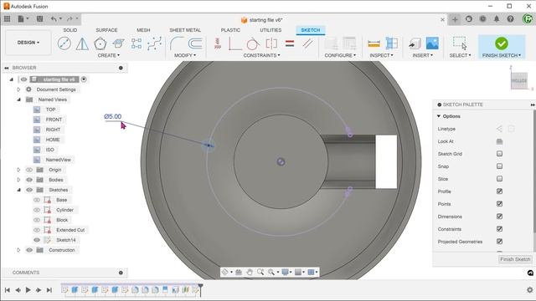
Task: Switch to the SHEET METAL tab
Action: click(x=185, y=30)
